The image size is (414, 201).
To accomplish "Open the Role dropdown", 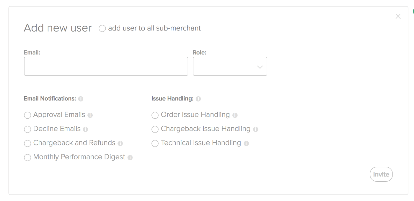I will coord(230,66).
